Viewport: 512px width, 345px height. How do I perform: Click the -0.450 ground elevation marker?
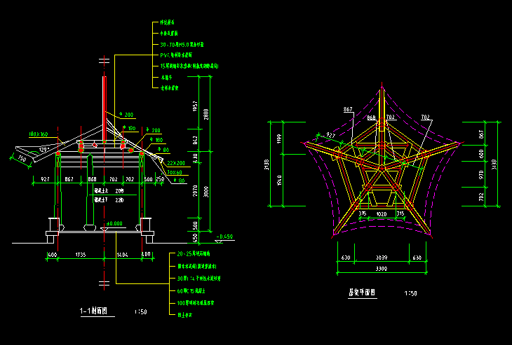point(225,237)
